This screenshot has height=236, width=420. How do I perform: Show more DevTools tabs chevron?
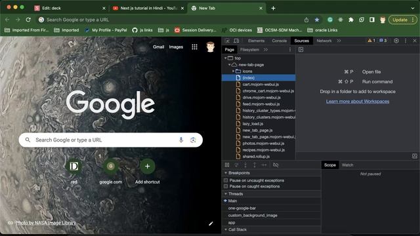(x=339, y=41)
